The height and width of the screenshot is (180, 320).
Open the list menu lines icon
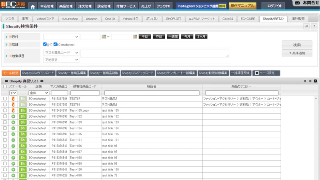(x=310, y=81)
